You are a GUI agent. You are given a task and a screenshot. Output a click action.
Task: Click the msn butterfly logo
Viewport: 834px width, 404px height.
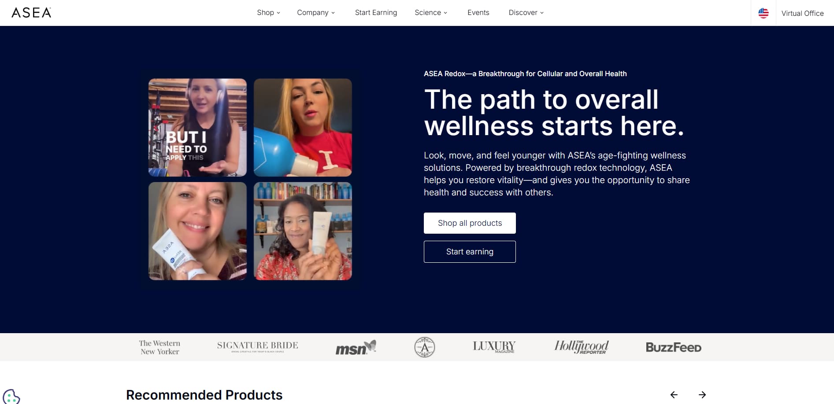tap(356, 347)
